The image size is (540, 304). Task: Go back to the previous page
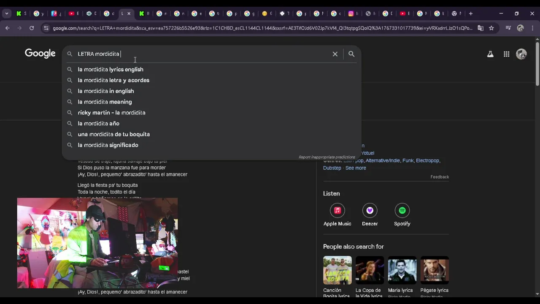8,28
